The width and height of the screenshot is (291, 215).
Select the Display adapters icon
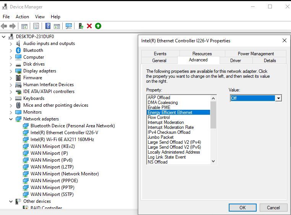[x=18, y=71]
